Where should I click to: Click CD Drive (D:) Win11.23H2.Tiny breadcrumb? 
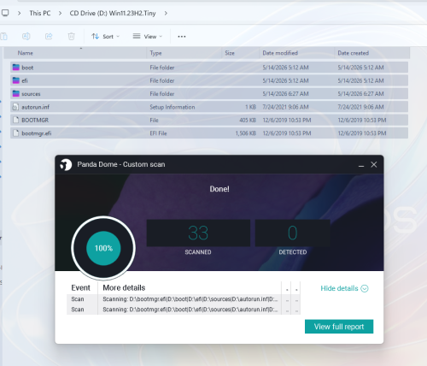113,13
